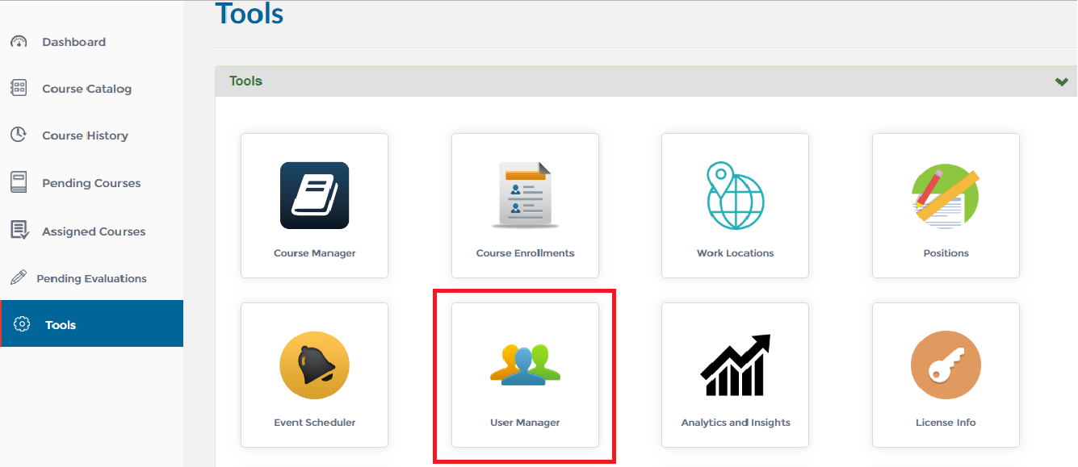Click the Course Enrollments text label
Image resolution: width=1078 pixels, height=467 pixels.
pyautogui.click(x=525, y=253)
